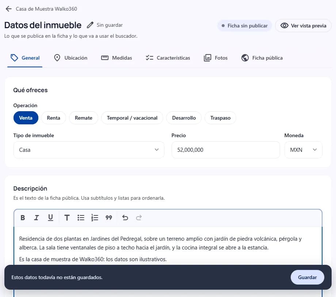Switch to the Medidas tab

click(x=117, y=58)
